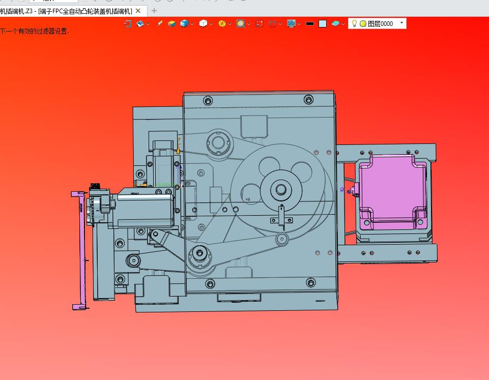The height and width of the screenshot is (380, 489).
Task: Close the 端子FPC全自动凸轮装盖机插端机 document tab
Action: pos(138,11)
